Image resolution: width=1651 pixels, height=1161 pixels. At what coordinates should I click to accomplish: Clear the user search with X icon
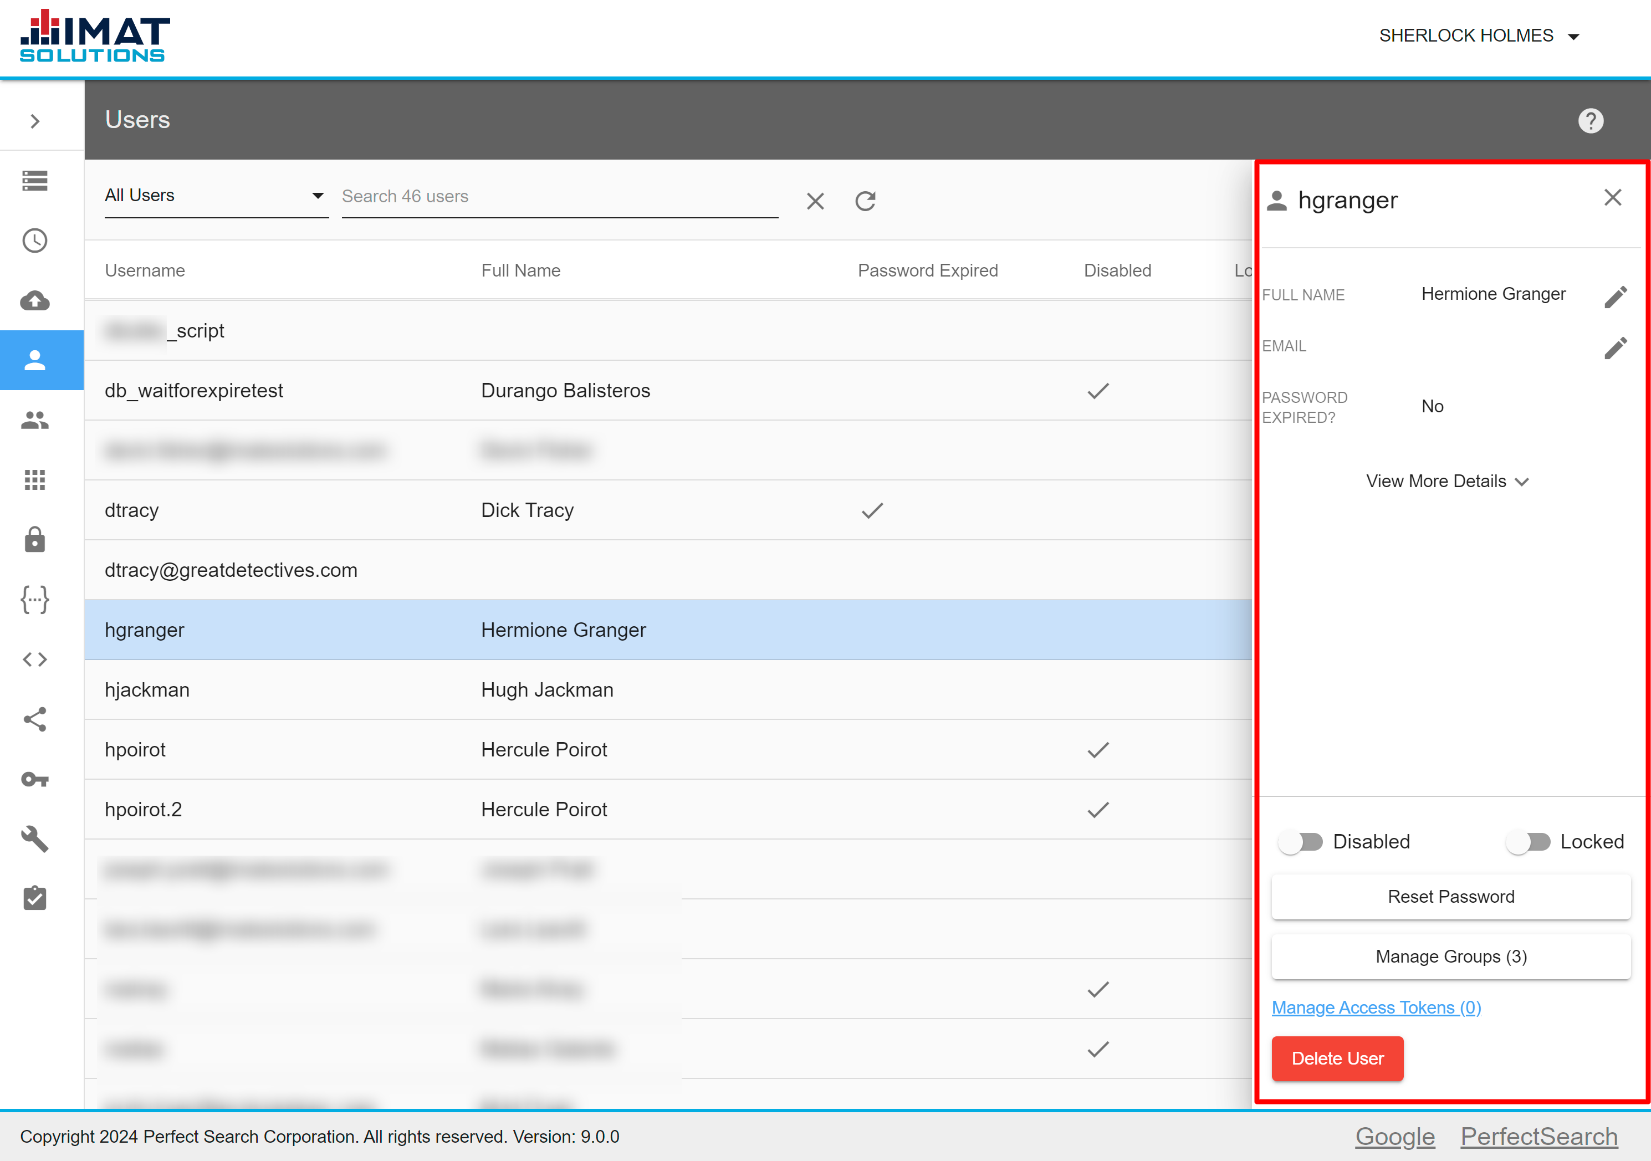(x=815, y=201)
